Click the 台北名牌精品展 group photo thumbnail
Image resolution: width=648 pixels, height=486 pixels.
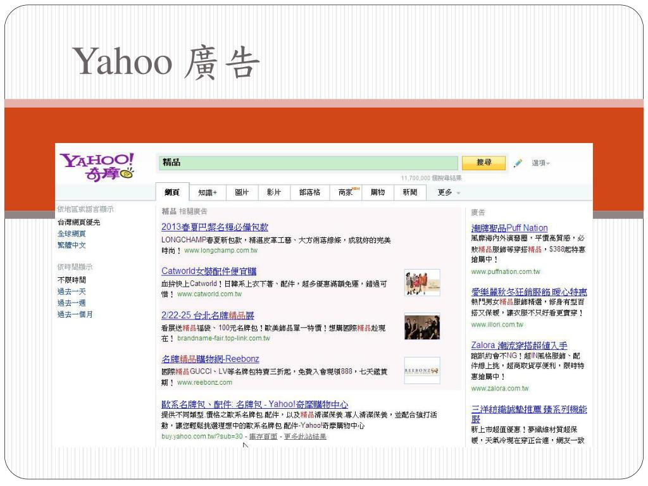tap(422, 327)
